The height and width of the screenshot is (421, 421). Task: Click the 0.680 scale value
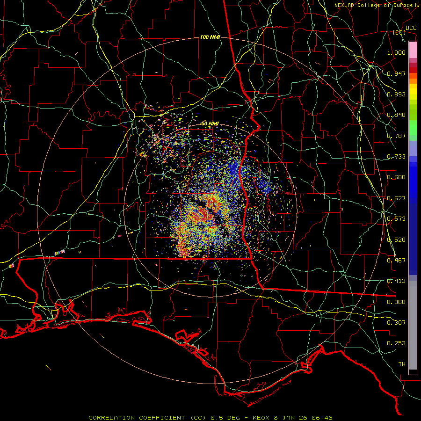tap(396, 177)
